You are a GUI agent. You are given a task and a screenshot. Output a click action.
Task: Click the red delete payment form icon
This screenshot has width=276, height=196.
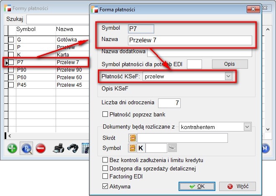pyautogui.click(x=40, y=149)
